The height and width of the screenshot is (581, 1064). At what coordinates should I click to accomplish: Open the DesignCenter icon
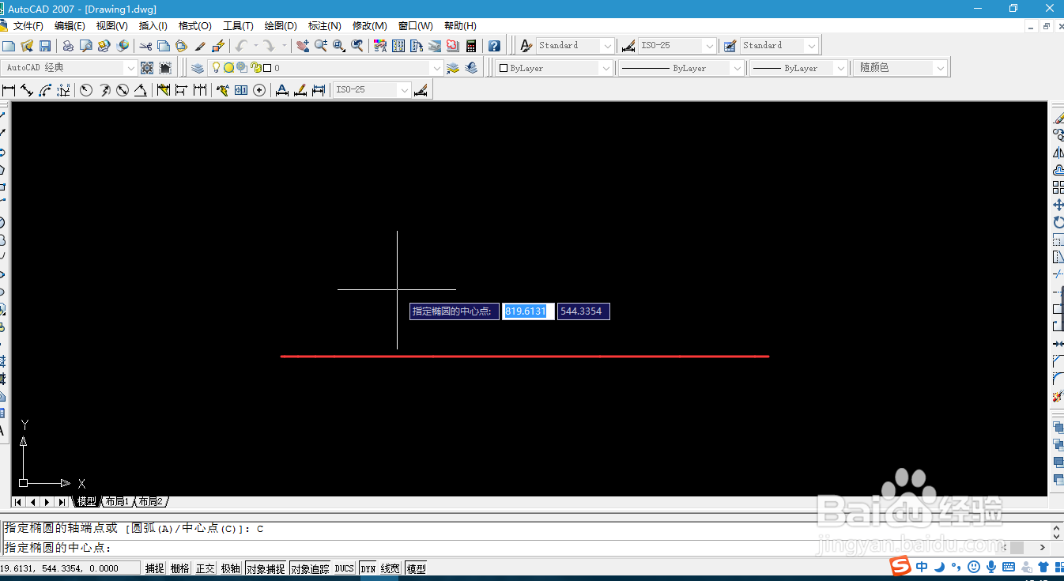[x=398, y=46]
